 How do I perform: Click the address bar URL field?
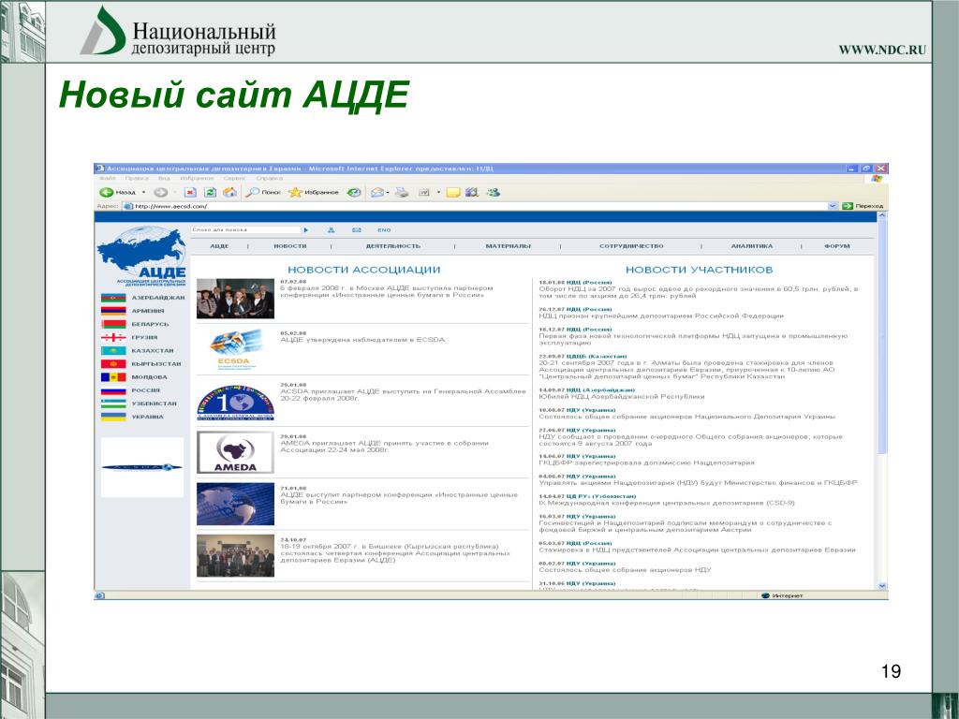(480, 206)
